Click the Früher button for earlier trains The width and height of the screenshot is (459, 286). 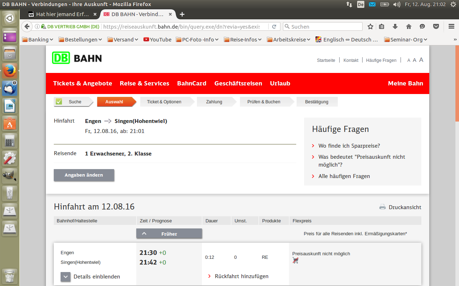[169, 234]
